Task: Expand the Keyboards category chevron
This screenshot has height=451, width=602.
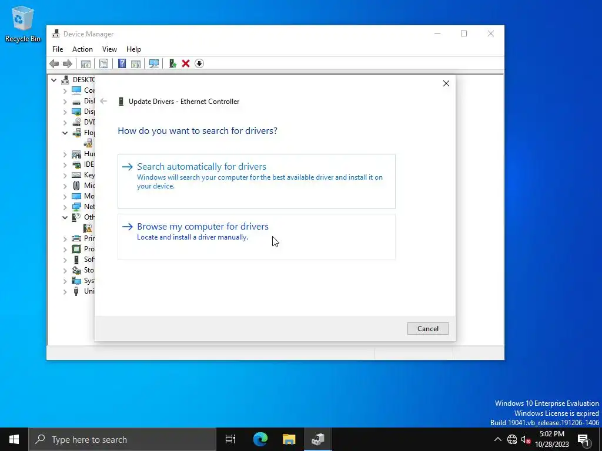Action: [x=65, y=175]
